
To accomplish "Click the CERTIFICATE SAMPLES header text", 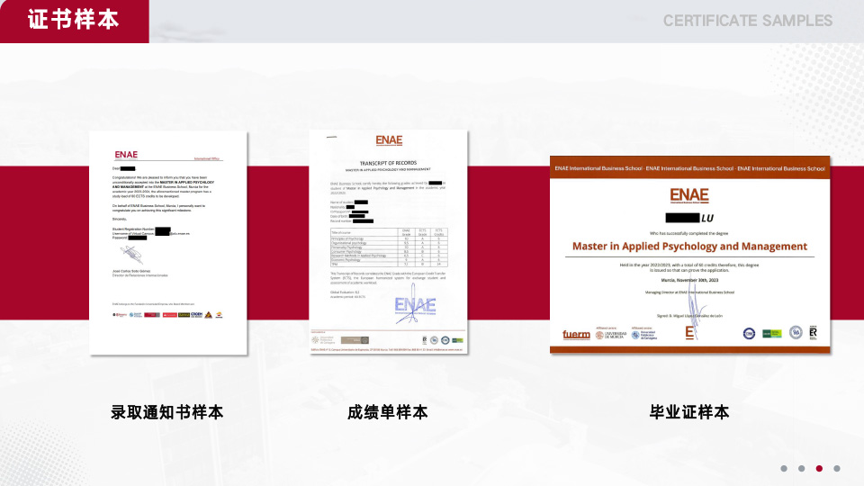I will [747, 21].
